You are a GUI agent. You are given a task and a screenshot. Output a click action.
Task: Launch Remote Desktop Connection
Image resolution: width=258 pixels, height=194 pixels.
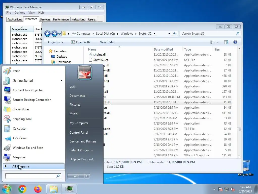(x=34, y=100)
